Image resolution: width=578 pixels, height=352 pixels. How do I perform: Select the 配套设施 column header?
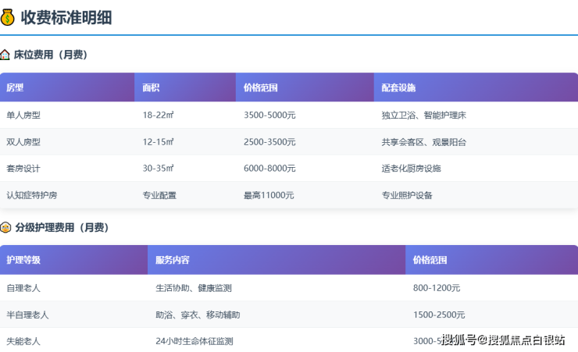coord(398,88)
